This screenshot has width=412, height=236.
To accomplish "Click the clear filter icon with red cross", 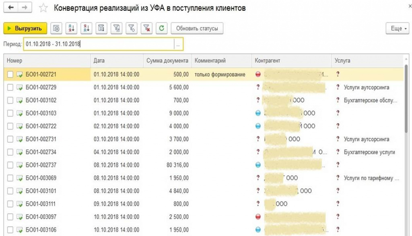I will tap(147, 28).
